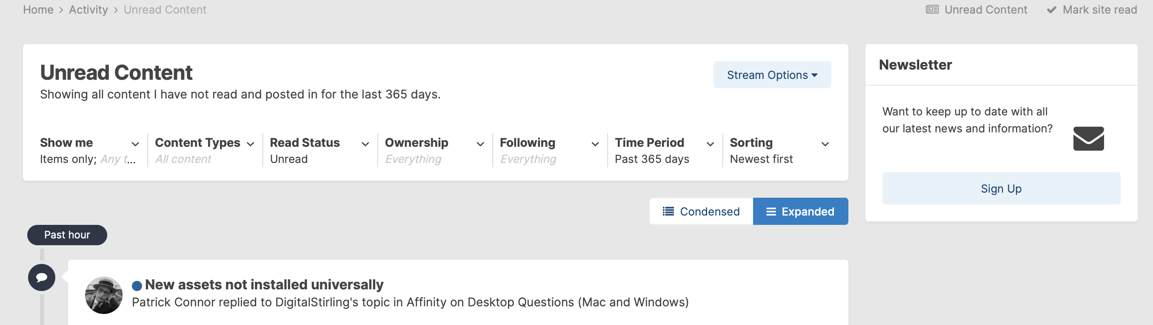Open Patrick Connor's avatar profile picture
This screenshot has width=1153, height=325.
click(104, 295)
